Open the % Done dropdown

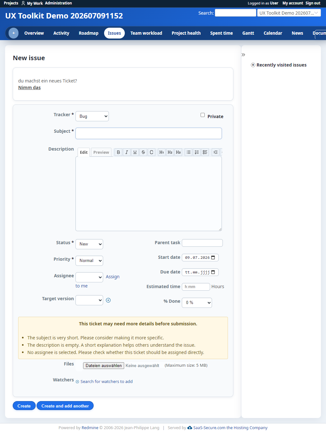click(x=197, y=303)
